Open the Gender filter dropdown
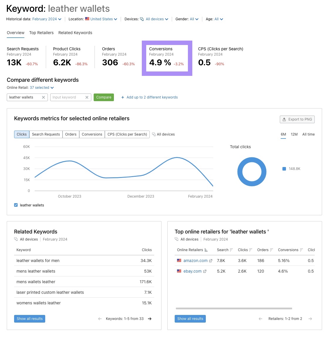The image size is (330, 337). [x=193, y=19]
